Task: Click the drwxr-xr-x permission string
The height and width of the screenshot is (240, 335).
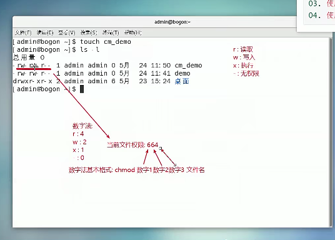Action: coord(32,81)
